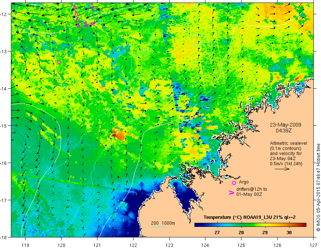Click the temperature color bar
Screen dimensions: 321x248
[x=250, y=225]
